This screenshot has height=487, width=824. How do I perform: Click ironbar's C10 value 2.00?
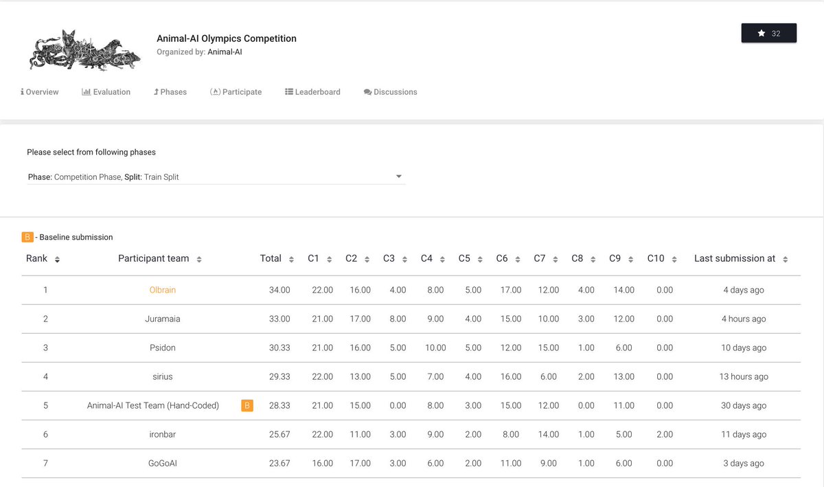(665, 435)
